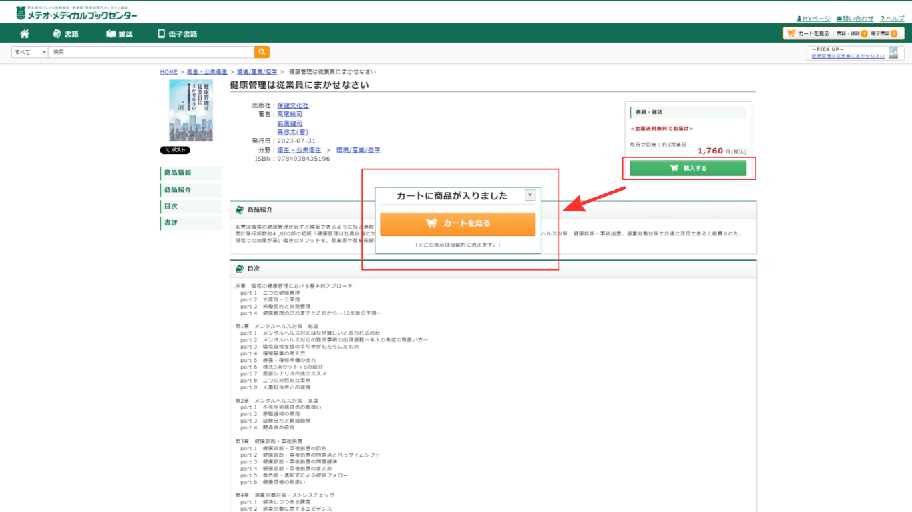912x512 pixels.
Task: Click the header カートを見る cart button
Action: point(809,33)
